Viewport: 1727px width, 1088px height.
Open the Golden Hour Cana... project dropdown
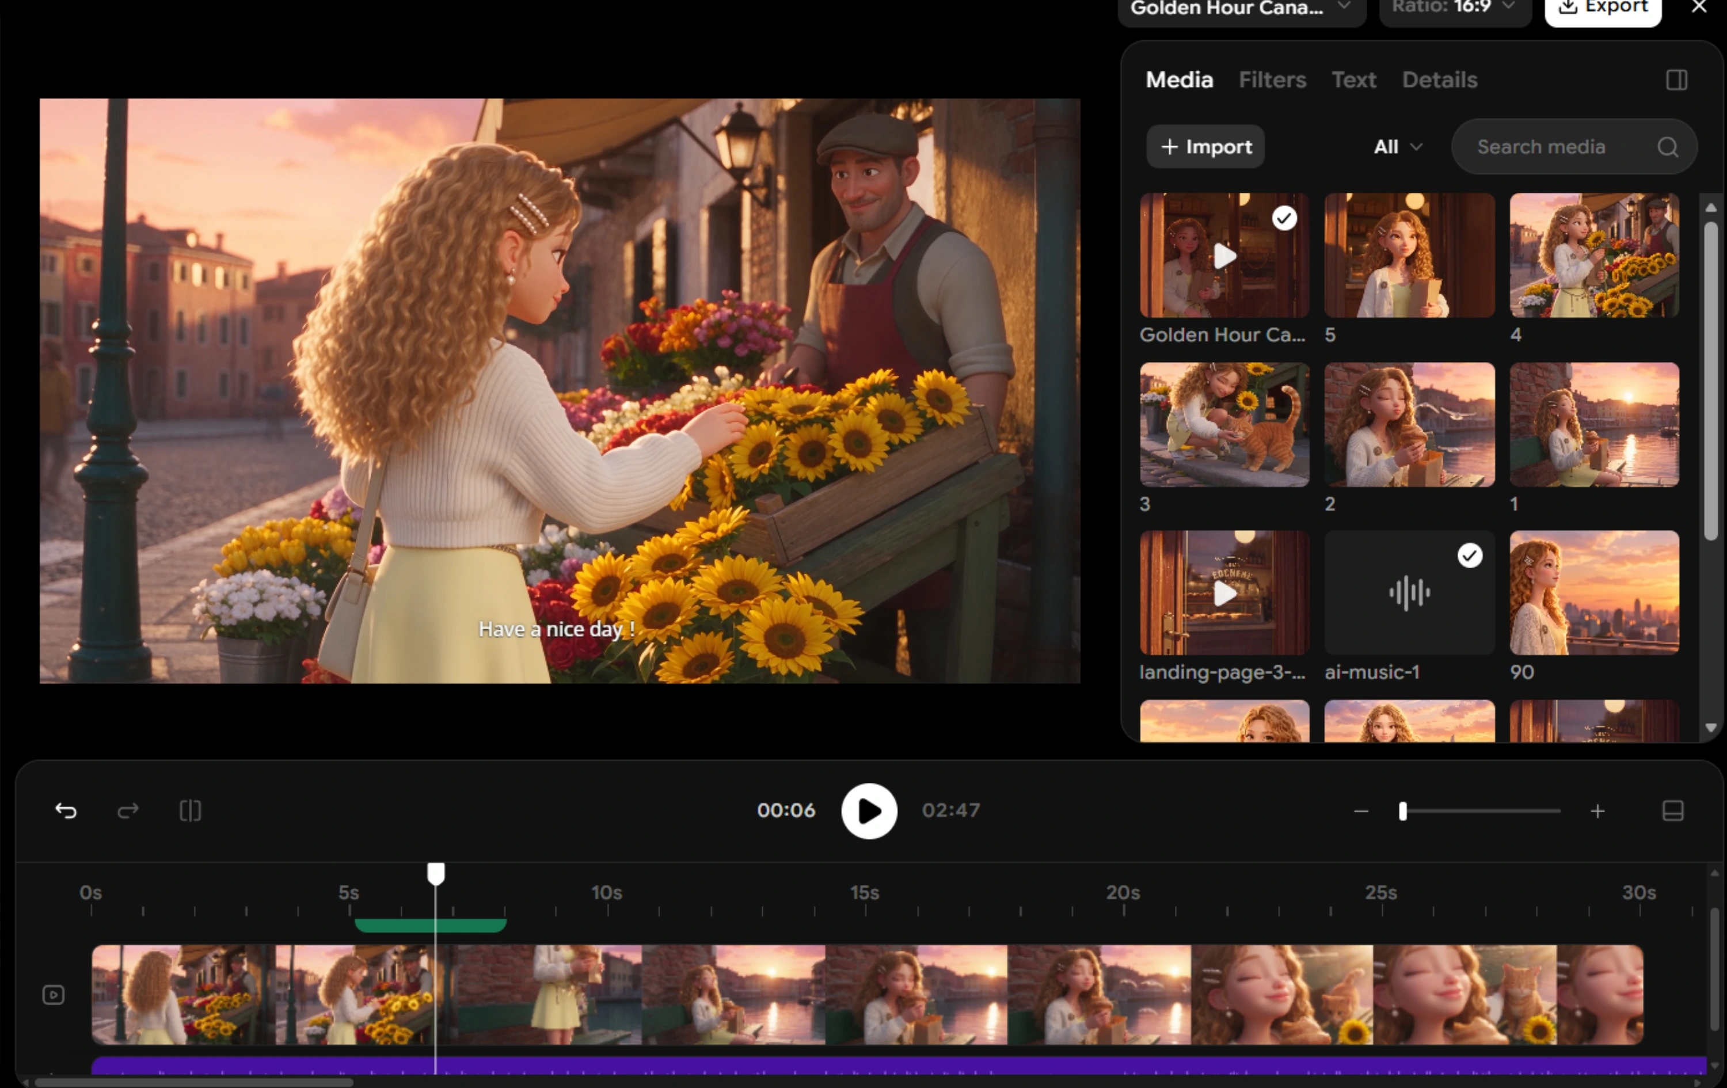[x=1242, y=9]
